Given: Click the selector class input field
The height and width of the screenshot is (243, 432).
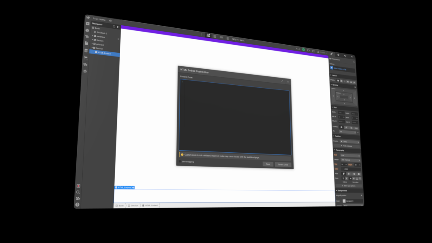Looking at the screenshot, I should [343, 69].
